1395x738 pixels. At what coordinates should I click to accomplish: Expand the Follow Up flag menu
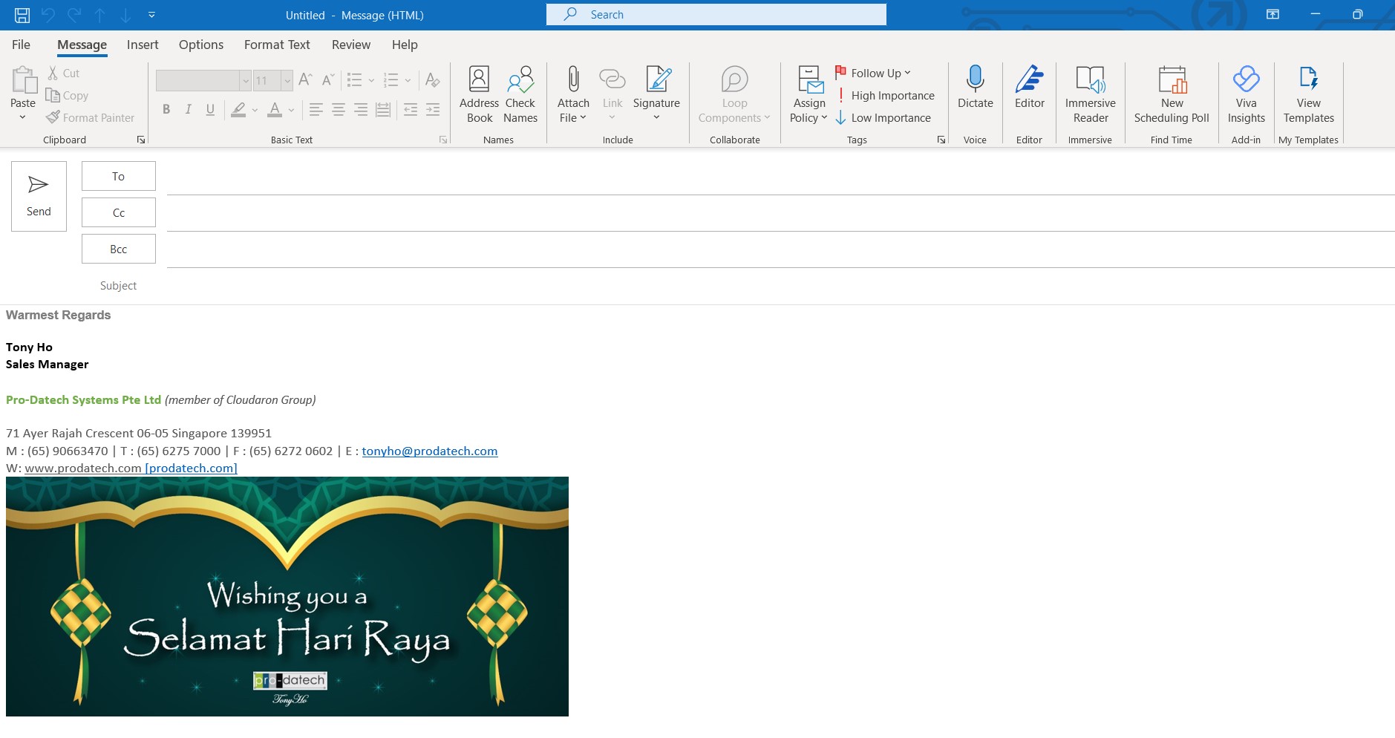point(873,73)
